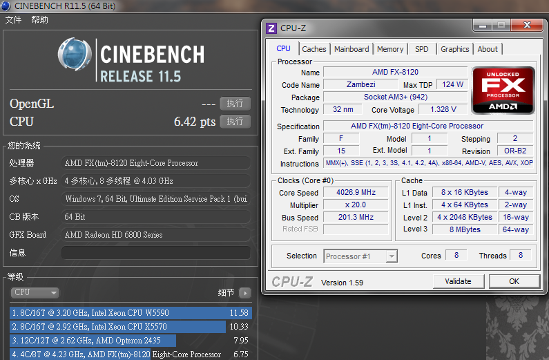This screenshot has height=360, width=549.
Task: Click the Technology value 32 nm
Action: [x=343, y=109]
